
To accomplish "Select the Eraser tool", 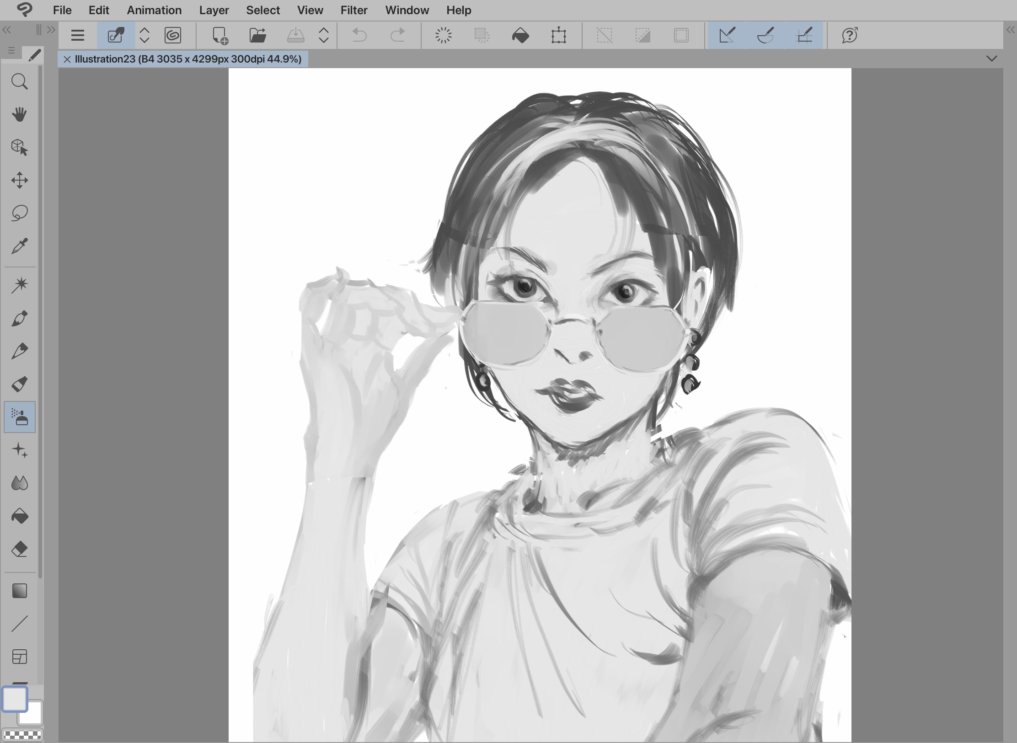I will 19,549.
